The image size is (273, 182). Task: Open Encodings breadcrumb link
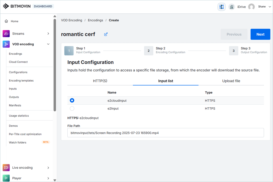(95, 20)
